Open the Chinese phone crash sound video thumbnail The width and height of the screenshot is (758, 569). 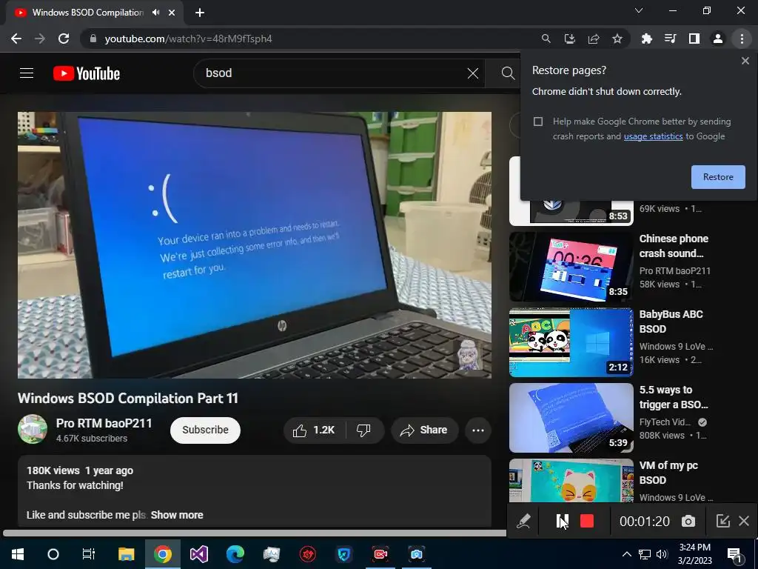[571, 267]
